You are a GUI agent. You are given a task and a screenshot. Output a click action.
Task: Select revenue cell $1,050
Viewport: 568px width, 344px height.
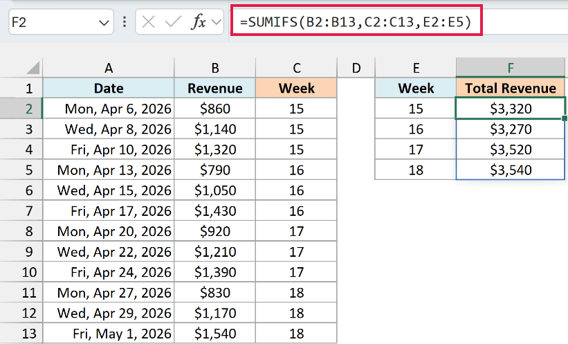click(214, 190)
